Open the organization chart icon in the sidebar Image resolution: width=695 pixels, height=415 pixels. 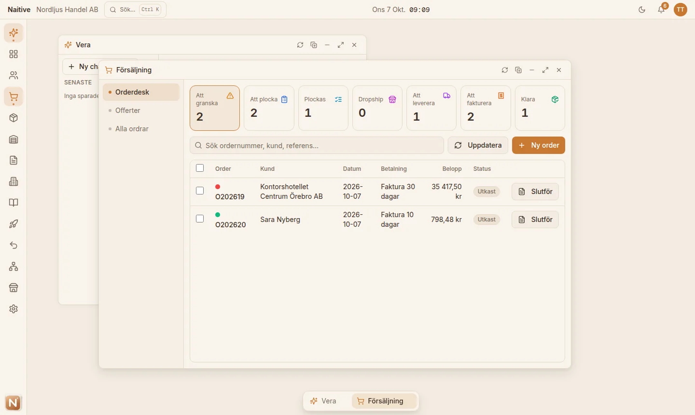[14, 267]
